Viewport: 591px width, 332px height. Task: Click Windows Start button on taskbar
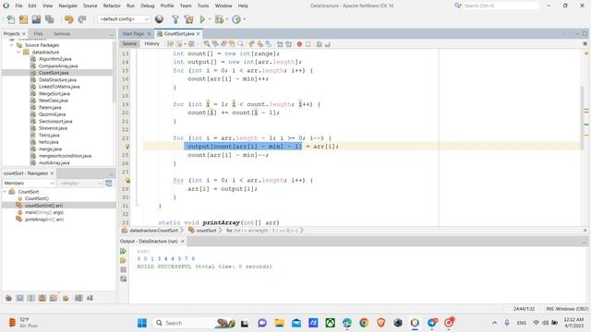(x=142, y=323)
